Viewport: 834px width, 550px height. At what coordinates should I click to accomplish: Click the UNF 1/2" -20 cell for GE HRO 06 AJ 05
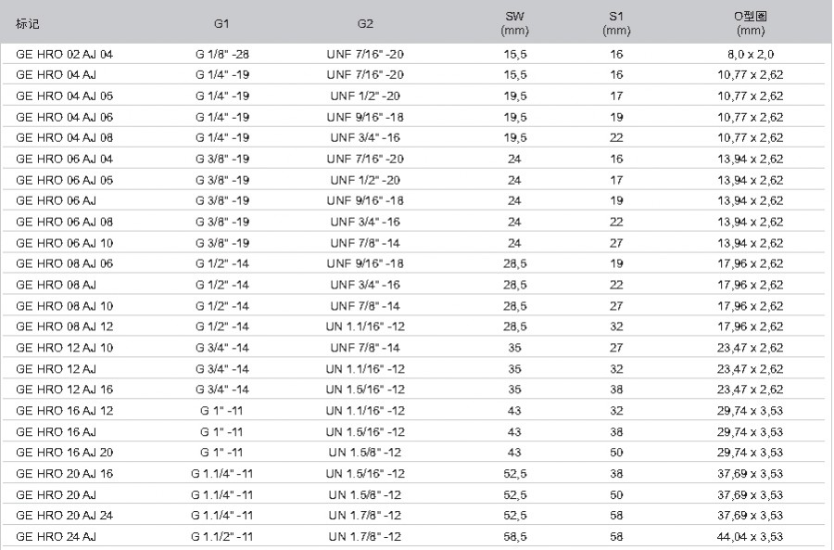coord(365,181)
